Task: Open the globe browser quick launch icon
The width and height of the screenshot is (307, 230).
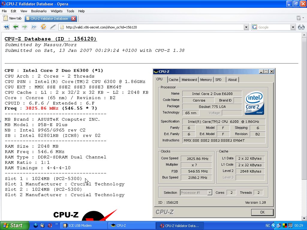Action: point(36,226)
